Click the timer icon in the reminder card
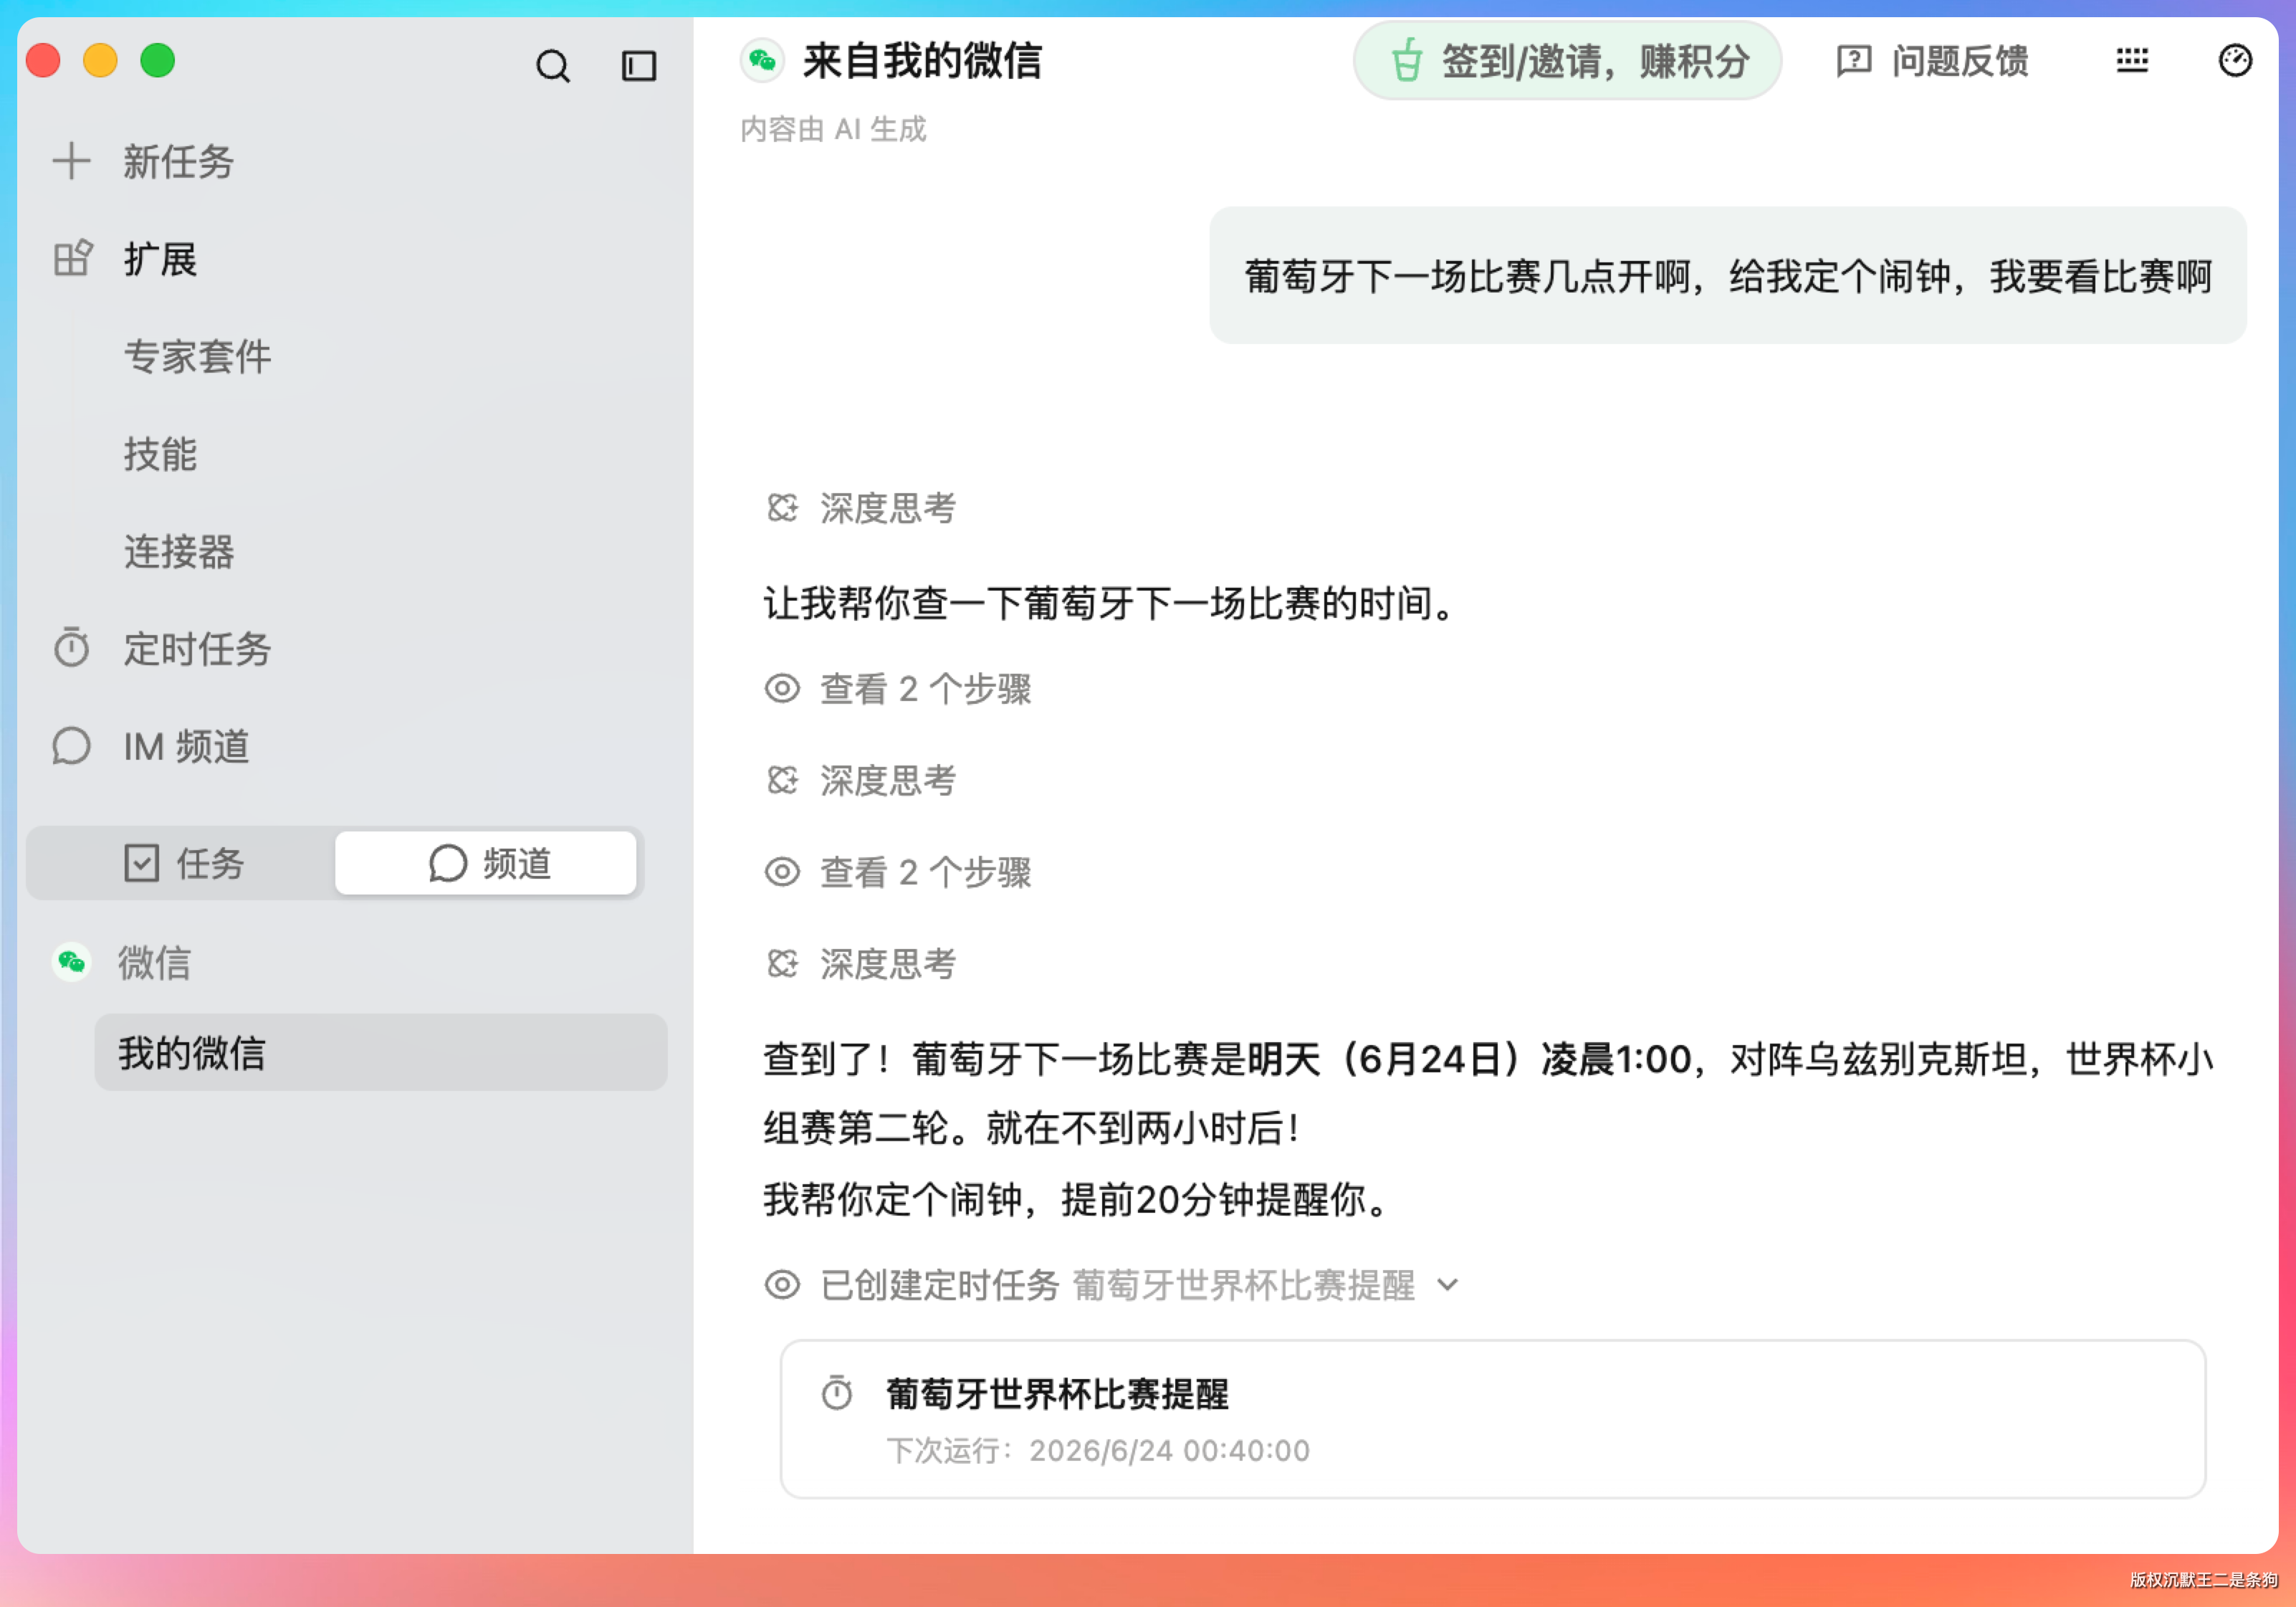This screenshot has width=2296, height=1607. [x=837, y=1393]
